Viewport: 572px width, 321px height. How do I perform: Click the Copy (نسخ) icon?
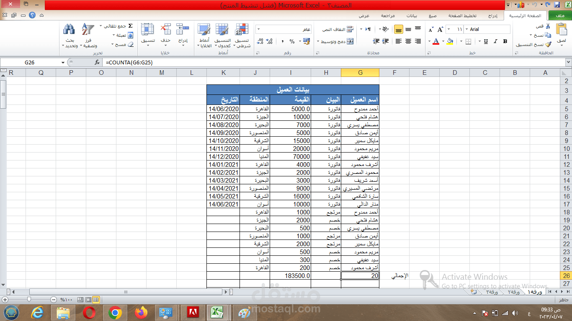pyautogui.click(x=548, y=35)
